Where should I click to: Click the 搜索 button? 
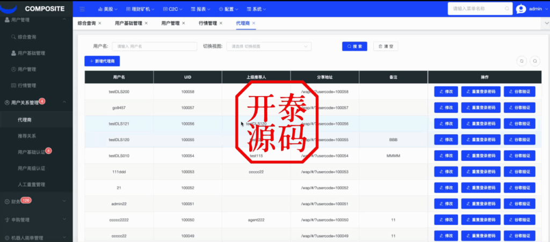tap(354, 46)
